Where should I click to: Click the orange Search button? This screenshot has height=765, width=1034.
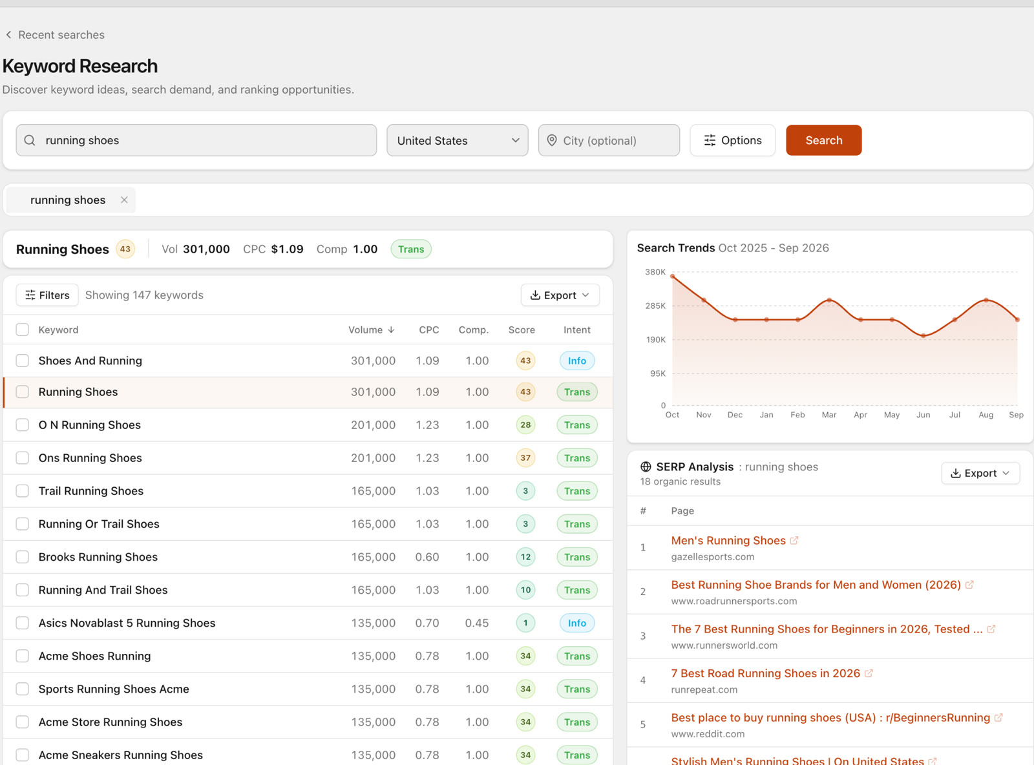tap(824, 140)
